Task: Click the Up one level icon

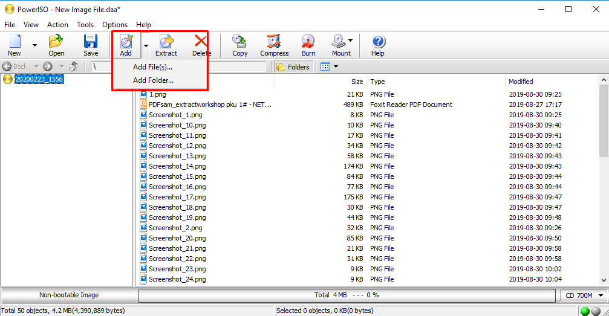Action: point(74,66)
